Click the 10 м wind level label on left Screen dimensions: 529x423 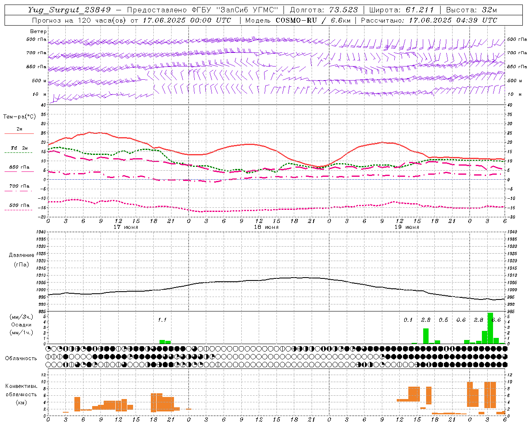(40, 94)
